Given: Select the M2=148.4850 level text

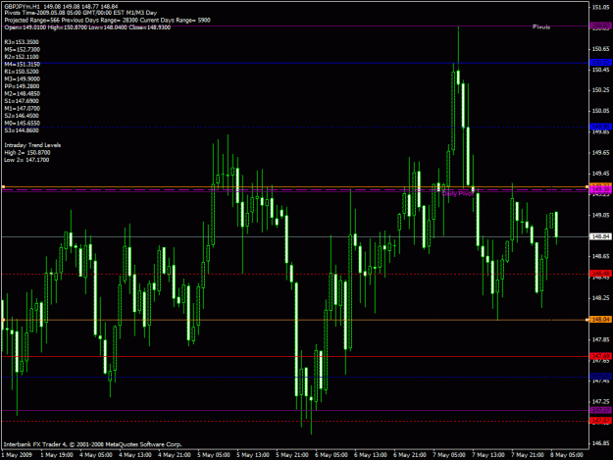Looking at the screenshot, I should tap(23, 94).
